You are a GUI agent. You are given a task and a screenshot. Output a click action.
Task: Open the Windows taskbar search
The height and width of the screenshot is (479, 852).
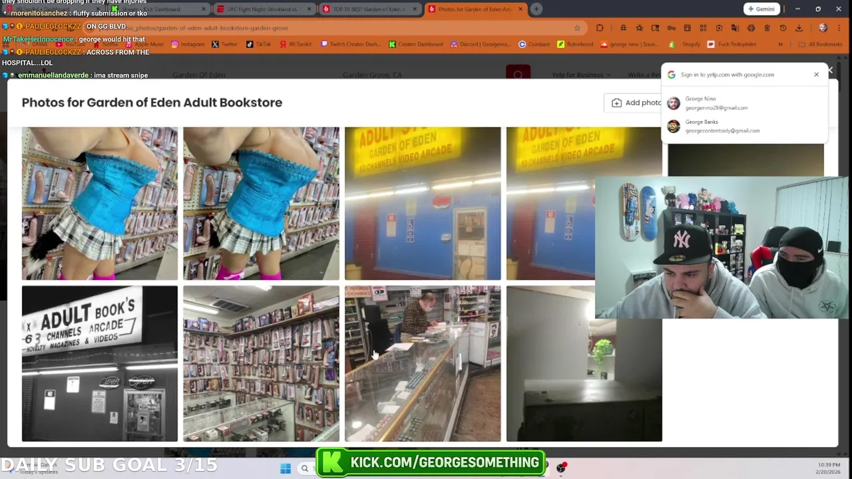tap(305, 468)
